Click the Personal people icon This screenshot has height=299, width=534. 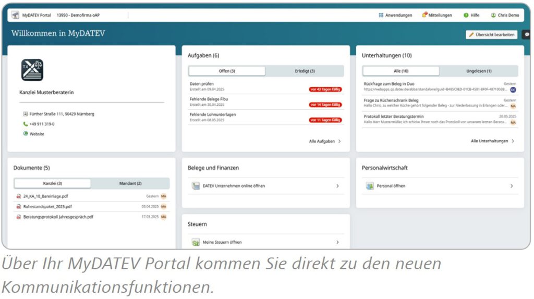pyautogui.click(x=370, y=186)
